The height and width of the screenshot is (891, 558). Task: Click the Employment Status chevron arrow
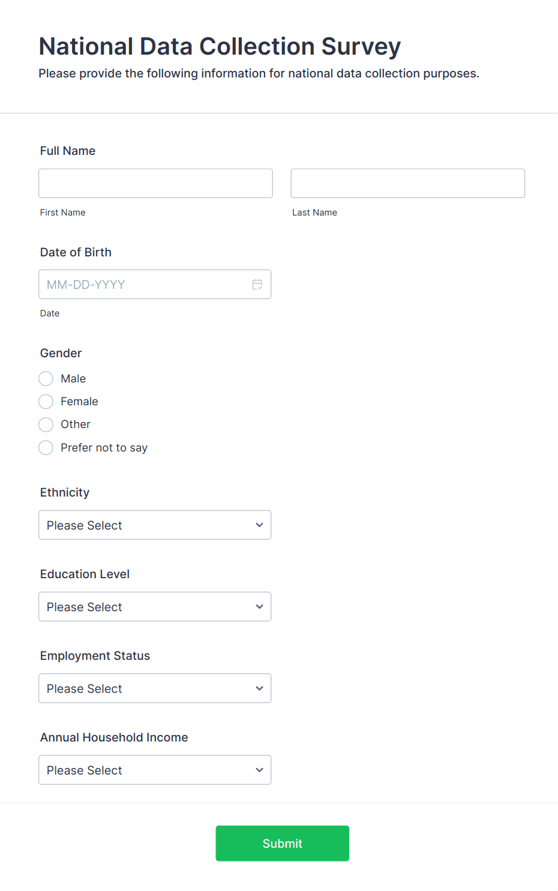coord(259,689)
